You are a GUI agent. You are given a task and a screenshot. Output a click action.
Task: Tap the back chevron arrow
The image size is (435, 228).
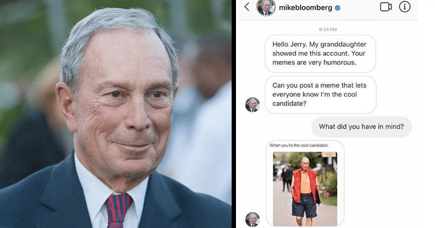[x=247, y=7]
